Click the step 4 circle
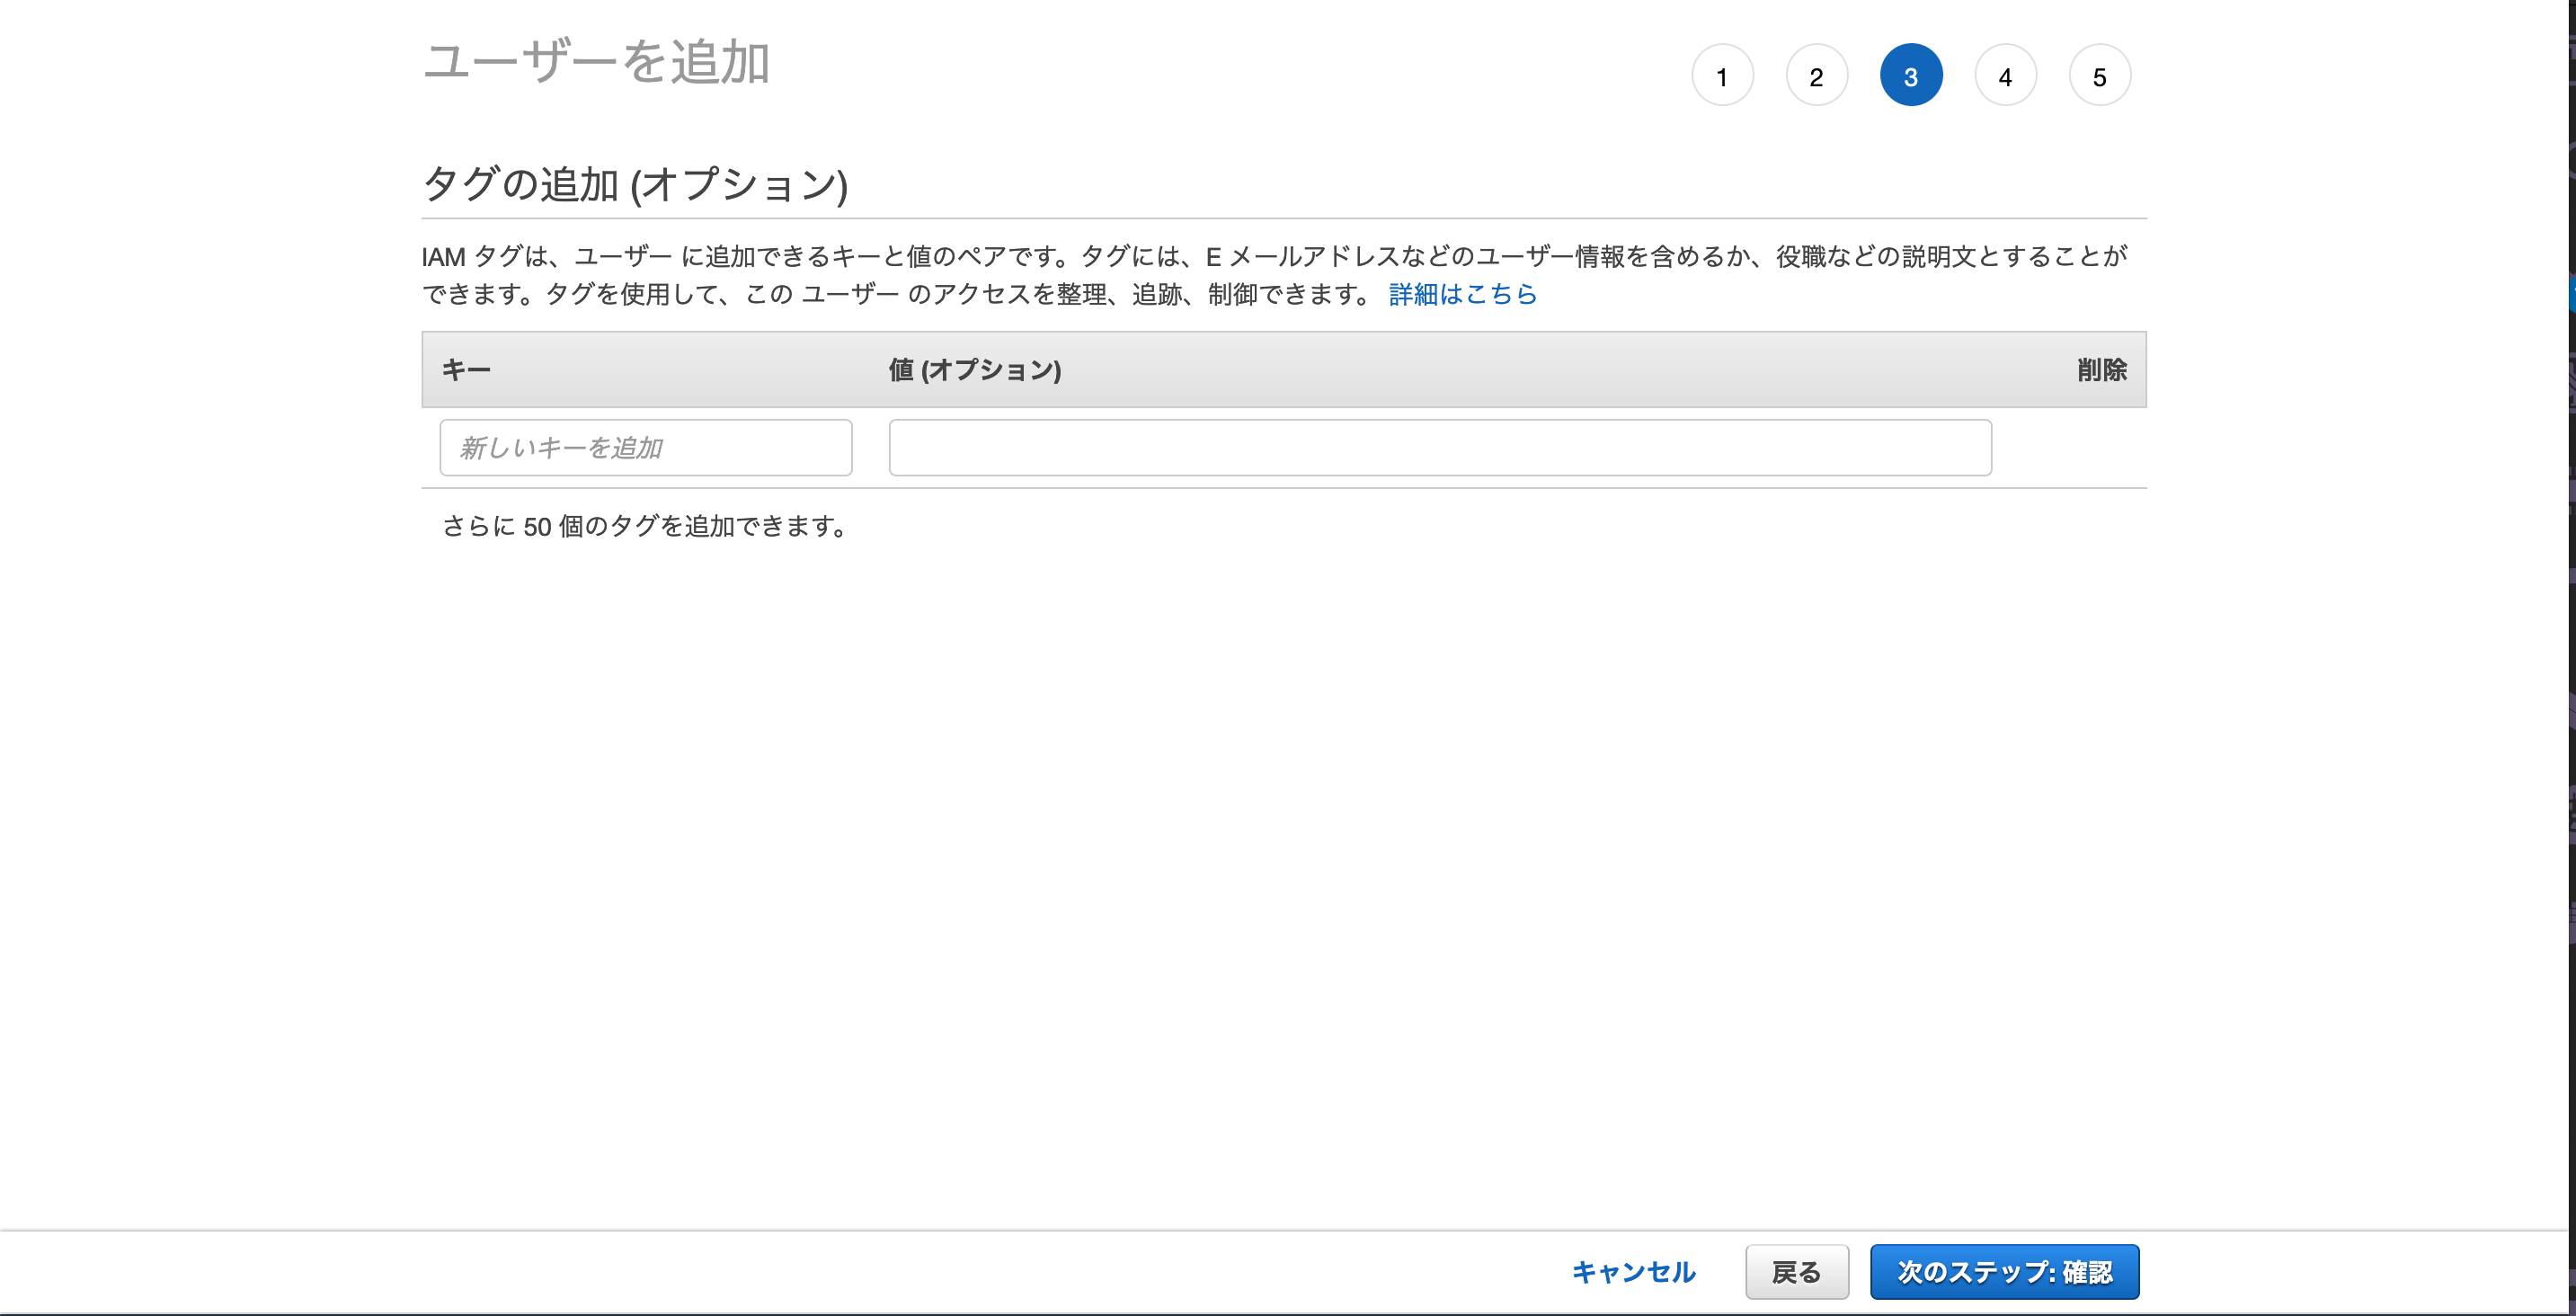The image size is (2576, 1316). [x=2005, y=76]
